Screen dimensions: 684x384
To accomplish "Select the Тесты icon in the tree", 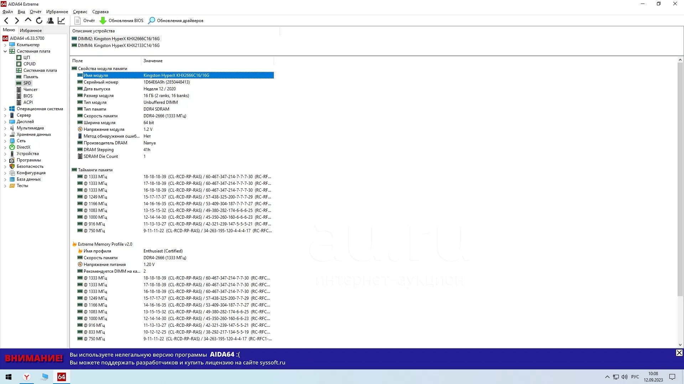I will tap(12, 186).
